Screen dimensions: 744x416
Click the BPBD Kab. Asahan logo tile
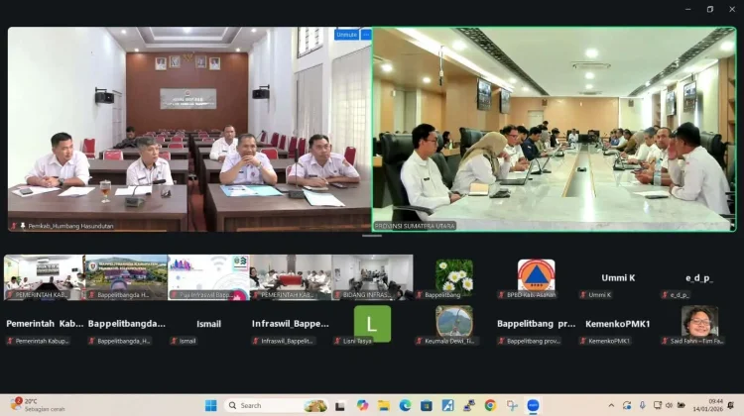pyautogui.click(x=536, y=275)
